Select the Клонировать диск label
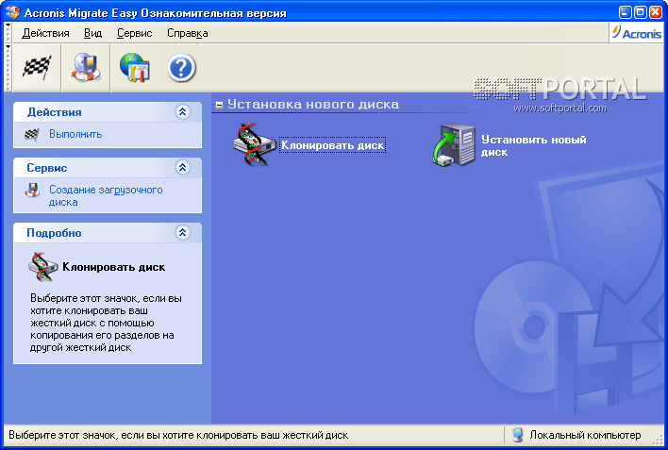 pos(333,145)
